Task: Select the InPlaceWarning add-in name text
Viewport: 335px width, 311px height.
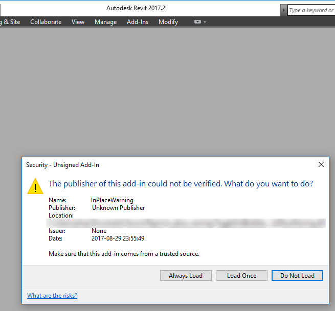Action: point(112,200)
